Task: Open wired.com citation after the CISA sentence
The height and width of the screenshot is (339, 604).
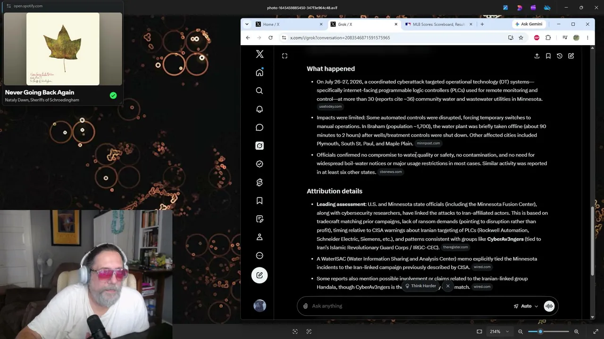Action: coord(482,267)
